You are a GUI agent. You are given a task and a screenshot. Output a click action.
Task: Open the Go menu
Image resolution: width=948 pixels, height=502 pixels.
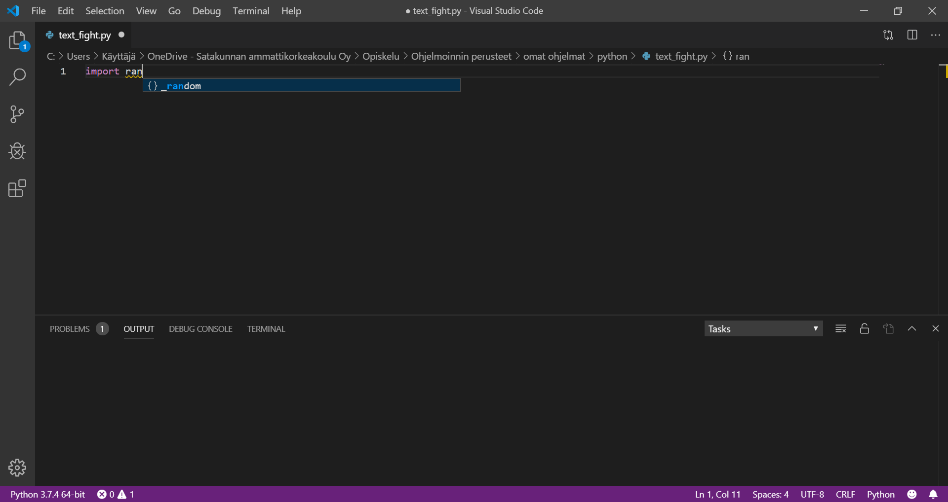point(174,11)
